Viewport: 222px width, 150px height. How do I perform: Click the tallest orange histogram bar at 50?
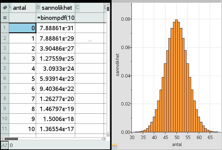point(176,76)
